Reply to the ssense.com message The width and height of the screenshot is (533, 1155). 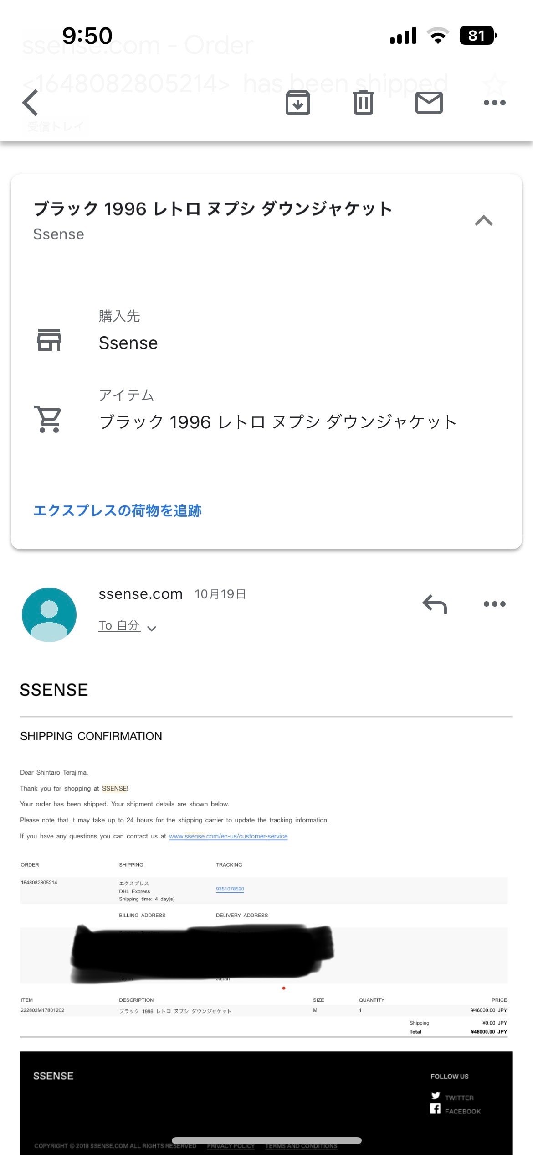click(435, 604)
